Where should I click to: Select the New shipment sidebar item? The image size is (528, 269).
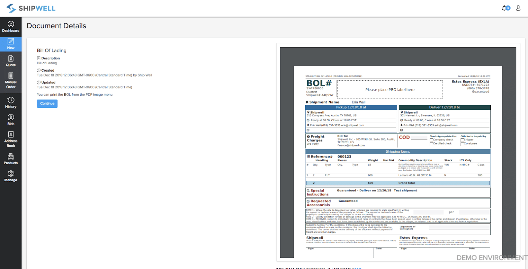click(11, 44)
